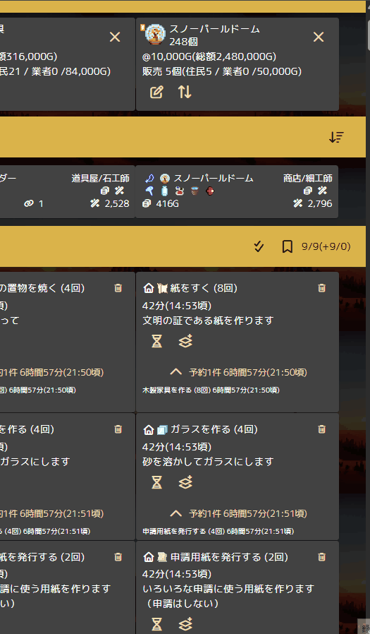Click the @10,000G(総額2,480,000G) price line
The width and height of the screenshot is (370, 634).
[209, 56]
